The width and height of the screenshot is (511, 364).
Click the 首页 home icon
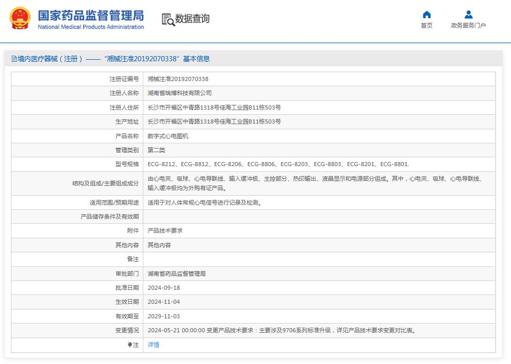(x=426, y=16)
